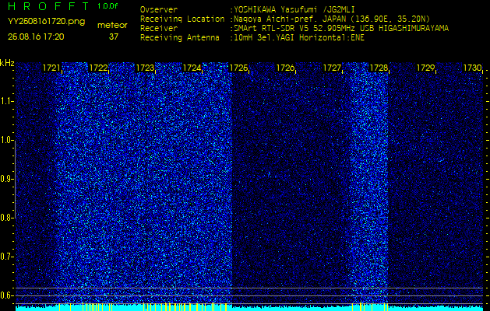This screenshot has height=311, width=490.
Task: Click the meteor count value 37
Action: click(114, 37)
